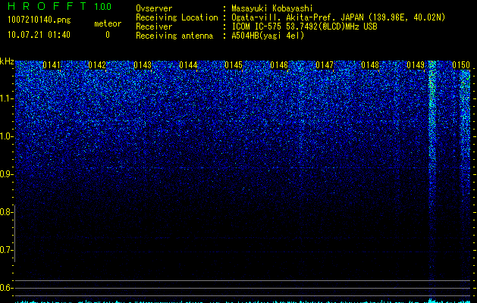The image size is (477, 303).
Task: Click the 0150 time marker
Action: click(461, 65)
